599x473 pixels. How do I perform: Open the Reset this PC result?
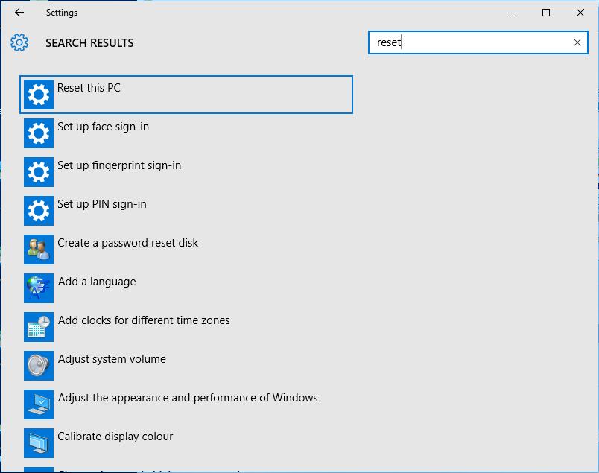[x=186, y=95]
